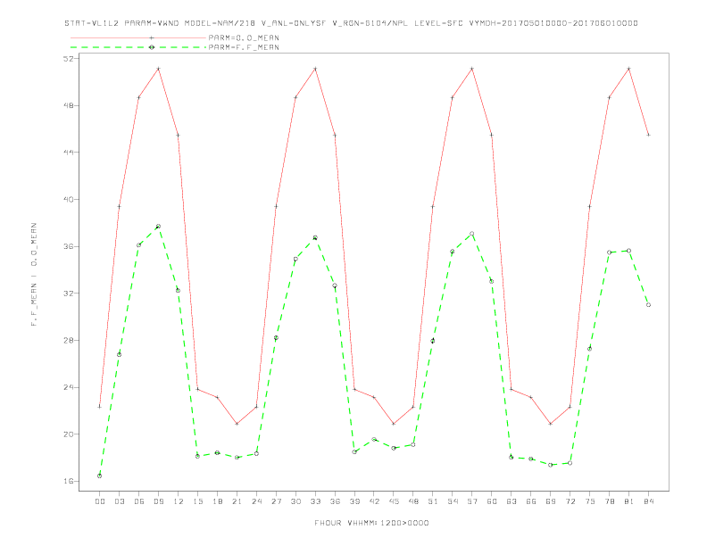Select the PARM=O.O_MEAN legend label
Image resolution: width=707 pixels, height=546 pixels.
pos(244,37)
